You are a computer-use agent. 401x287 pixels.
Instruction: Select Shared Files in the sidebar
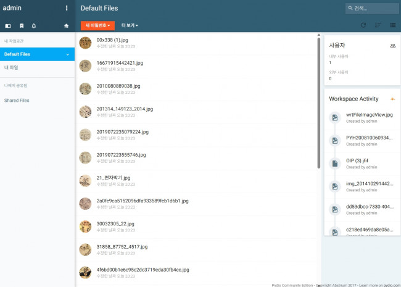coord(17,100)
